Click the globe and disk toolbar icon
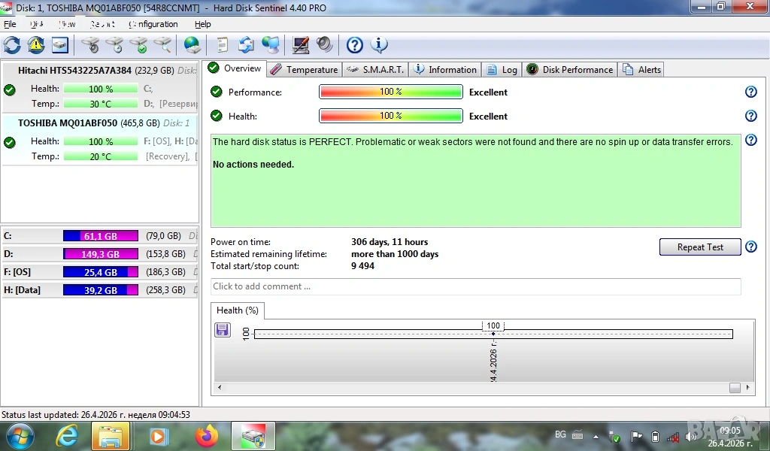The width and height of the screenshot is (770, 451). (192, 45)
